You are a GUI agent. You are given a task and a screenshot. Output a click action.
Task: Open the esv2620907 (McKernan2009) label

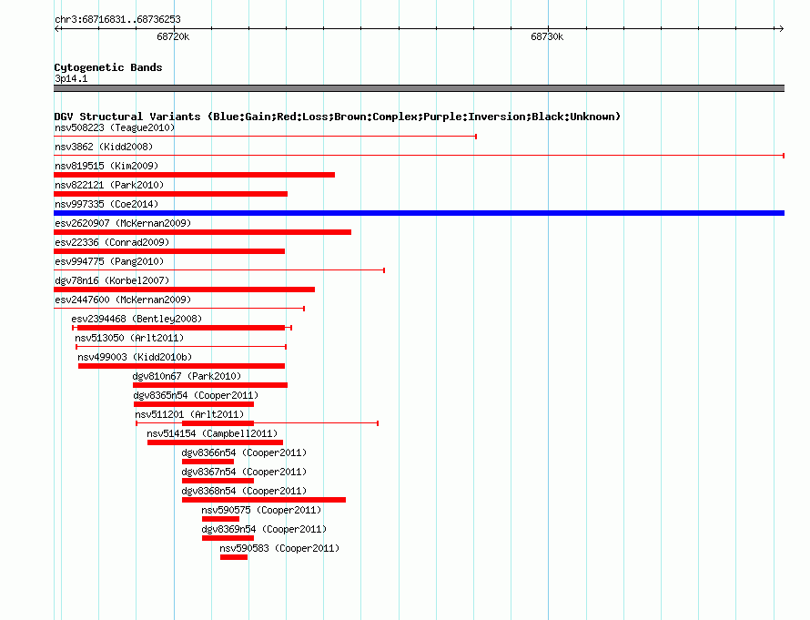tap(123, 223)
